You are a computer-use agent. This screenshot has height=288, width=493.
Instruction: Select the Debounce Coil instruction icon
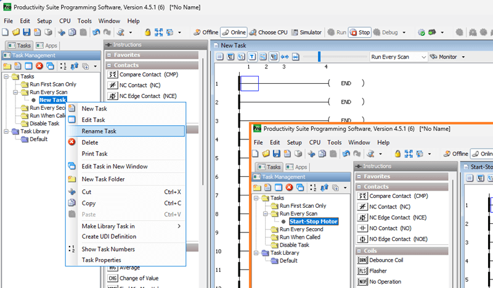[362, 260]
